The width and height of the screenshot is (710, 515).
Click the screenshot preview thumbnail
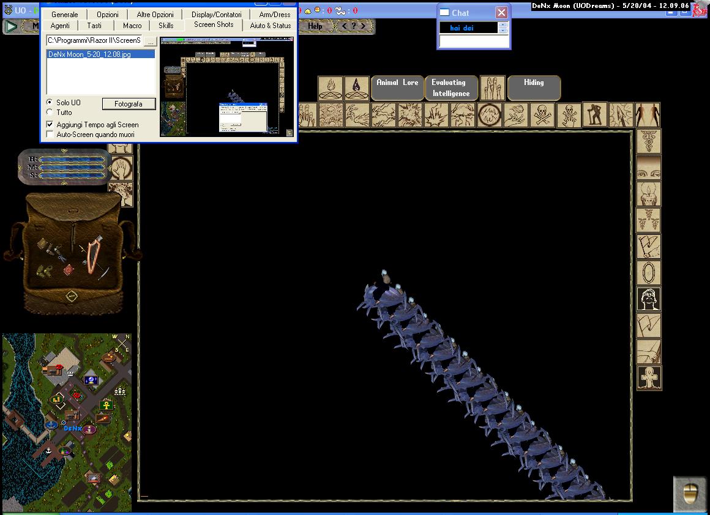pyautogui.click(x=227, y=86)
